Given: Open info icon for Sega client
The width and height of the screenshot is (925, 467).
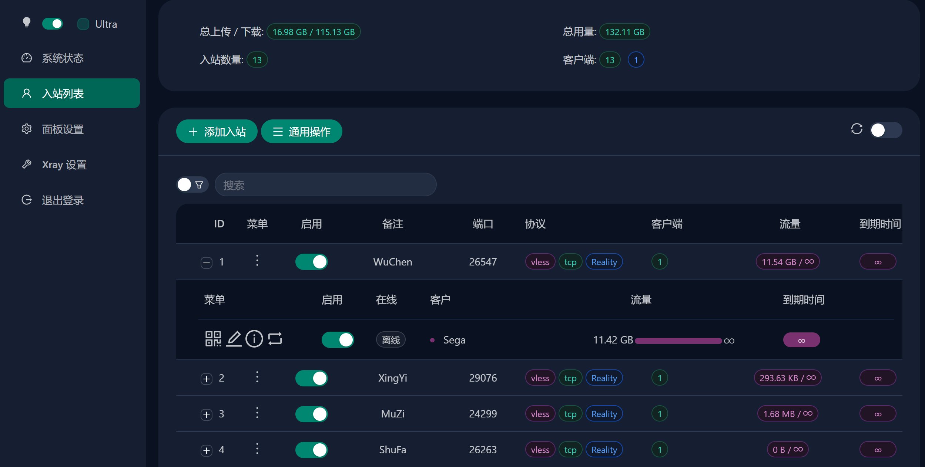Looking at the screenshot, I should [254, 339].
